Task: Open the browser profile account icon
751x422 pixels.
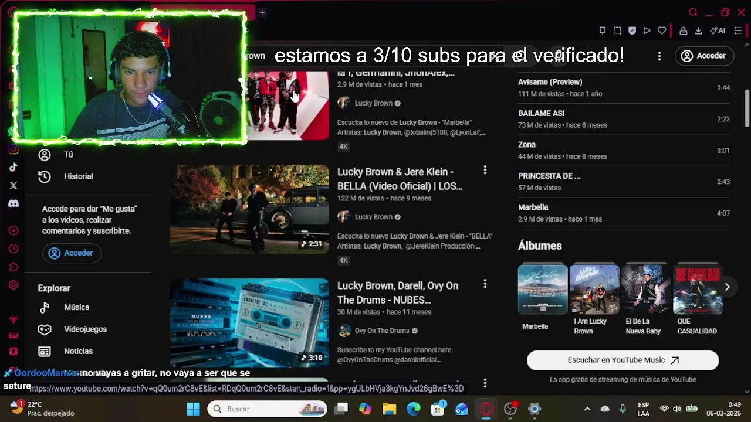Action: point(684,30)
